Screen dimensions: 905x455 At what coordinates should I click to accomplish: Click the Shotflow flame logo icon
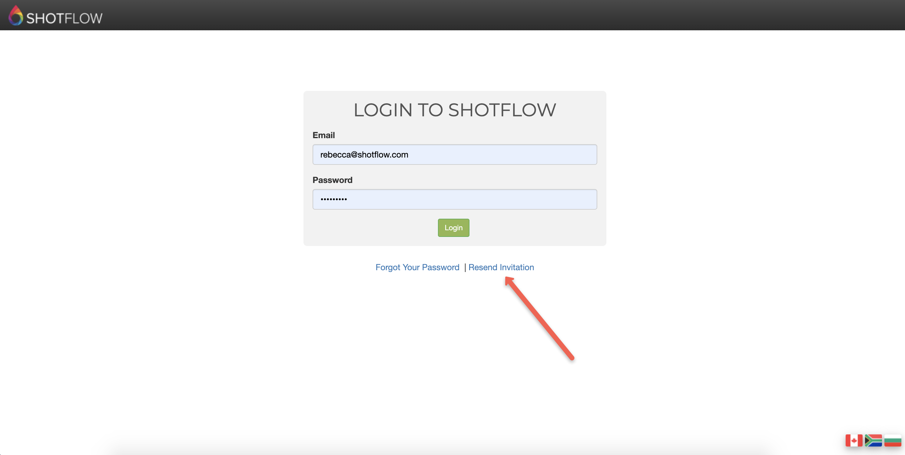point(15,16)
